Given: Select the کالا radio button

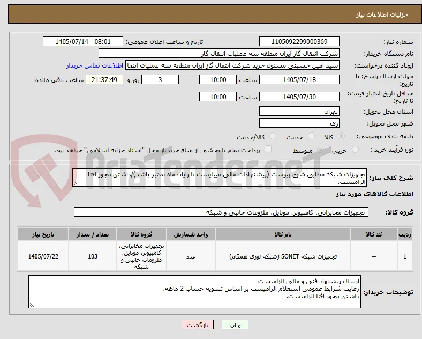Looking at the screenshot, I should (341, 136).
